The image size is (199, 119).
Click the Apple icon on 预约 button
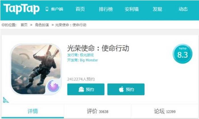coord(121,89)
